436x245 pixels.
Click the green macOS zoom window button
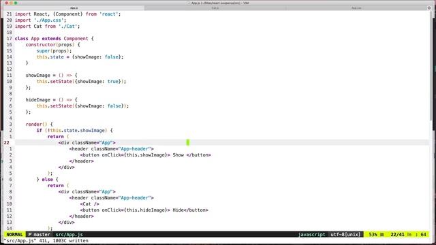[16, 3]
